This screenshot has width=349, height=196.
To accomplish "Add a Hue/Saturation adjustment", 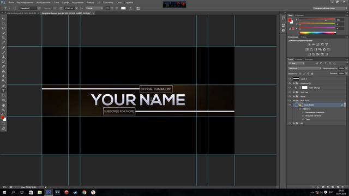I will click(x=307, y=50).
